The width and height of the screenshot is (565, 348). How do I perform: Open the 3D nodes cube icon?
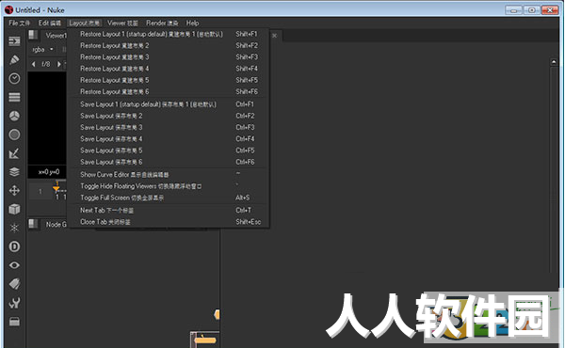(14, 209)
